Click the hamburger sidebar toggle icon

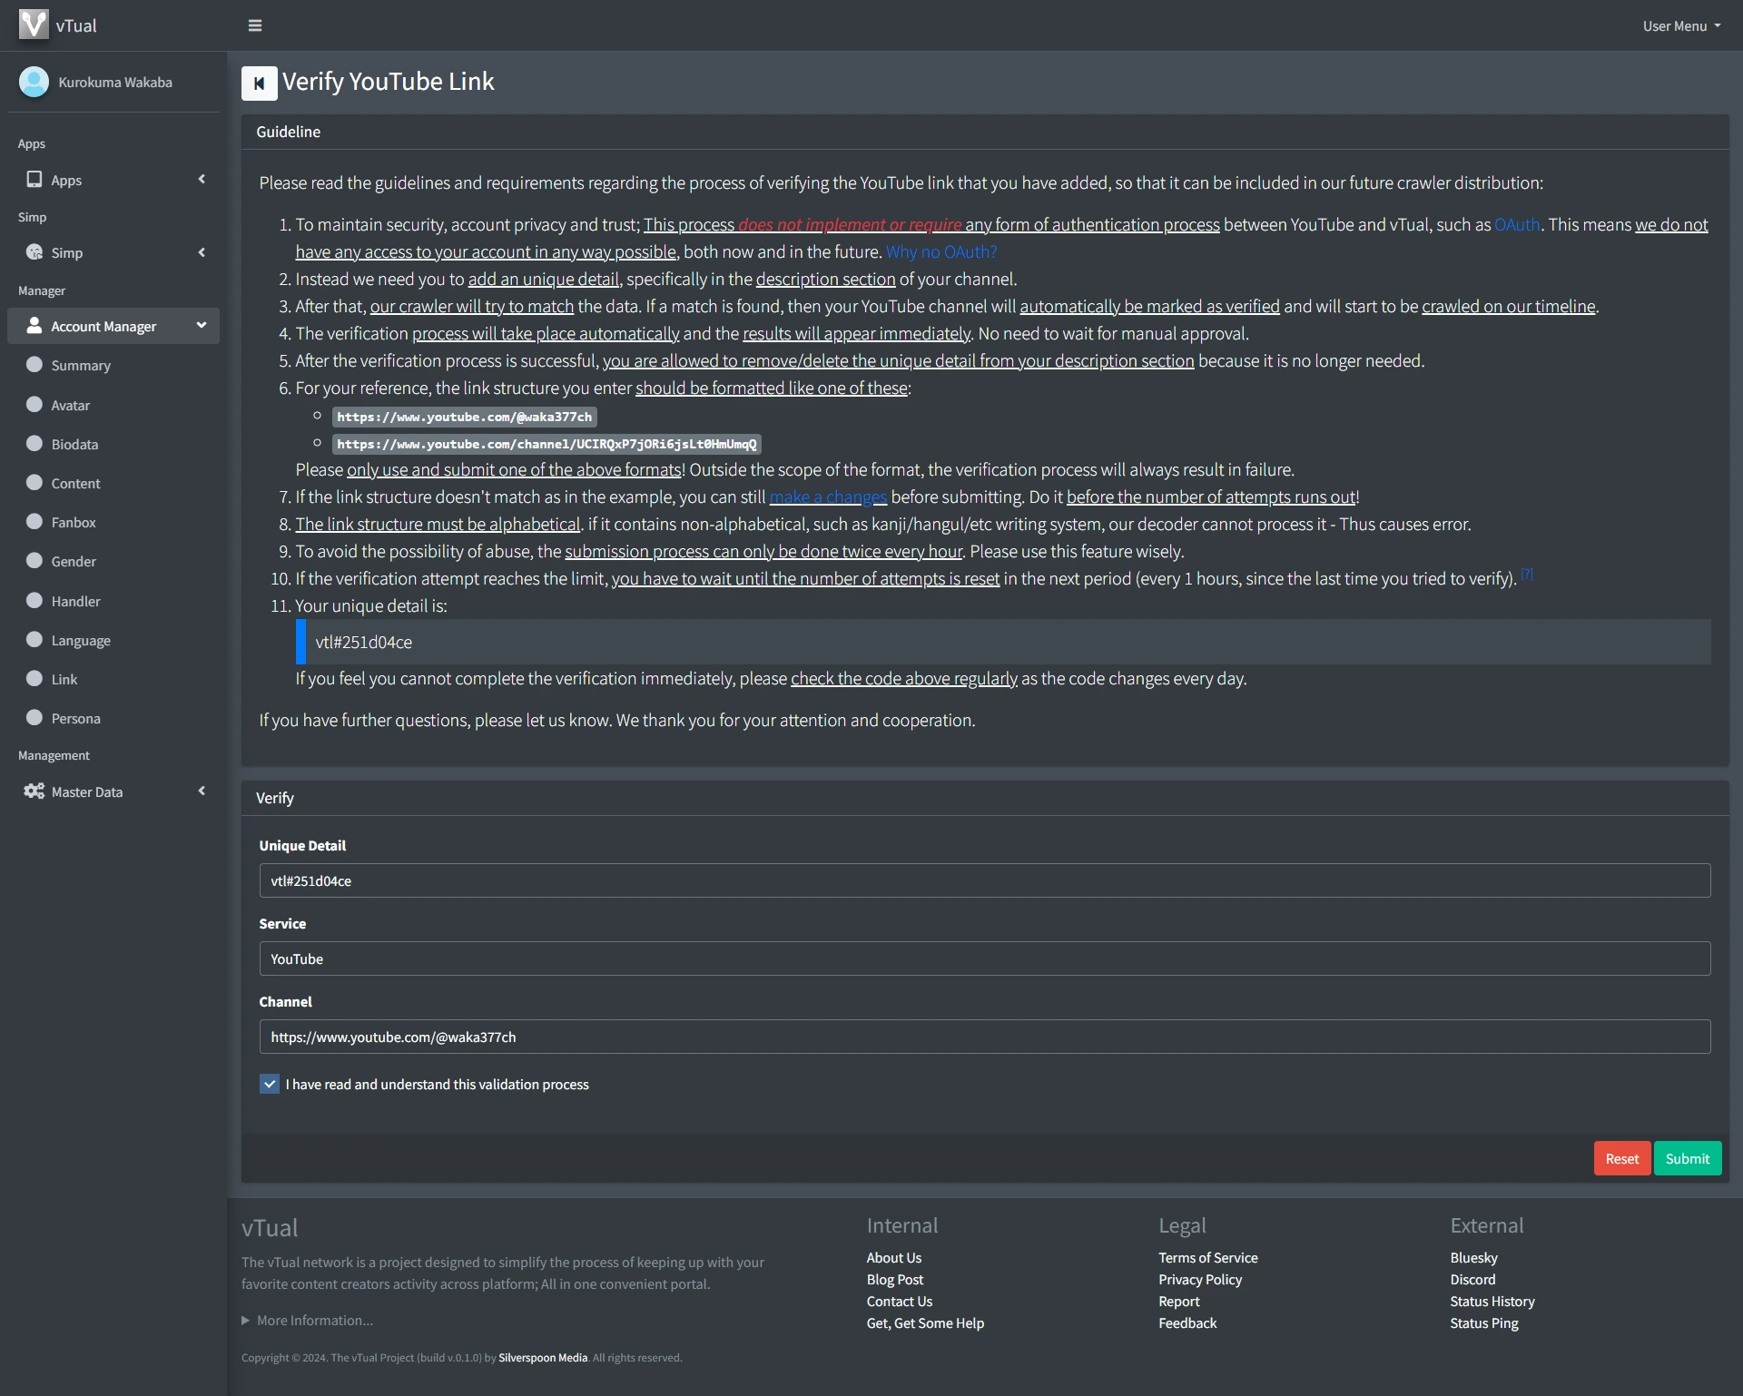255,25
